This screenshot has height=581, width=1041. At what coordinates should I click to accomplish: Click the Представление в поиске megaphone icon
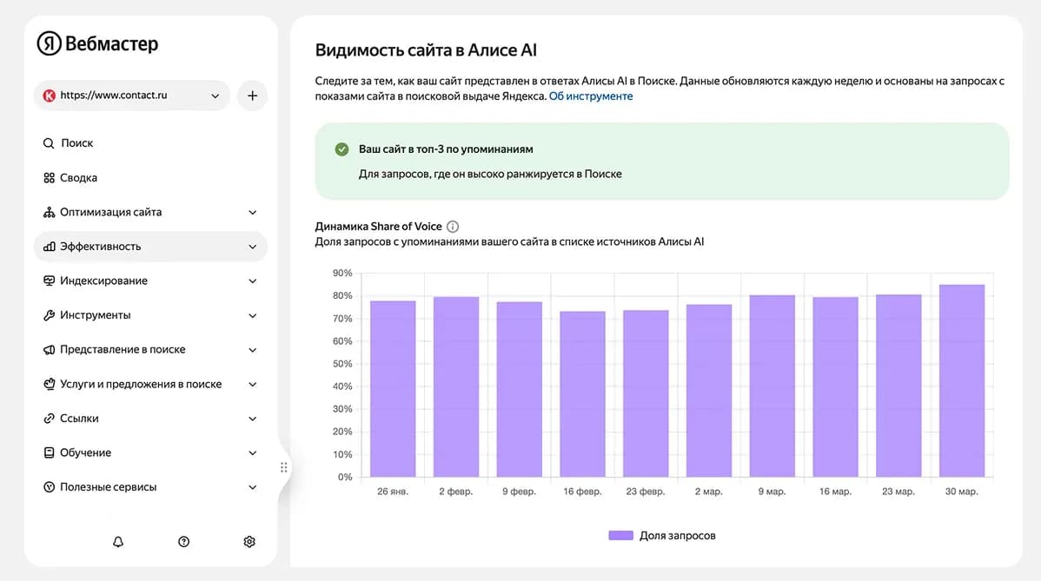[50, 349]
